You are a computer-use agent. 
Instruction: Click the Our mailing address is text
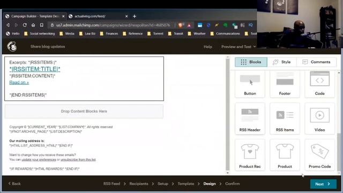[27, 141]
